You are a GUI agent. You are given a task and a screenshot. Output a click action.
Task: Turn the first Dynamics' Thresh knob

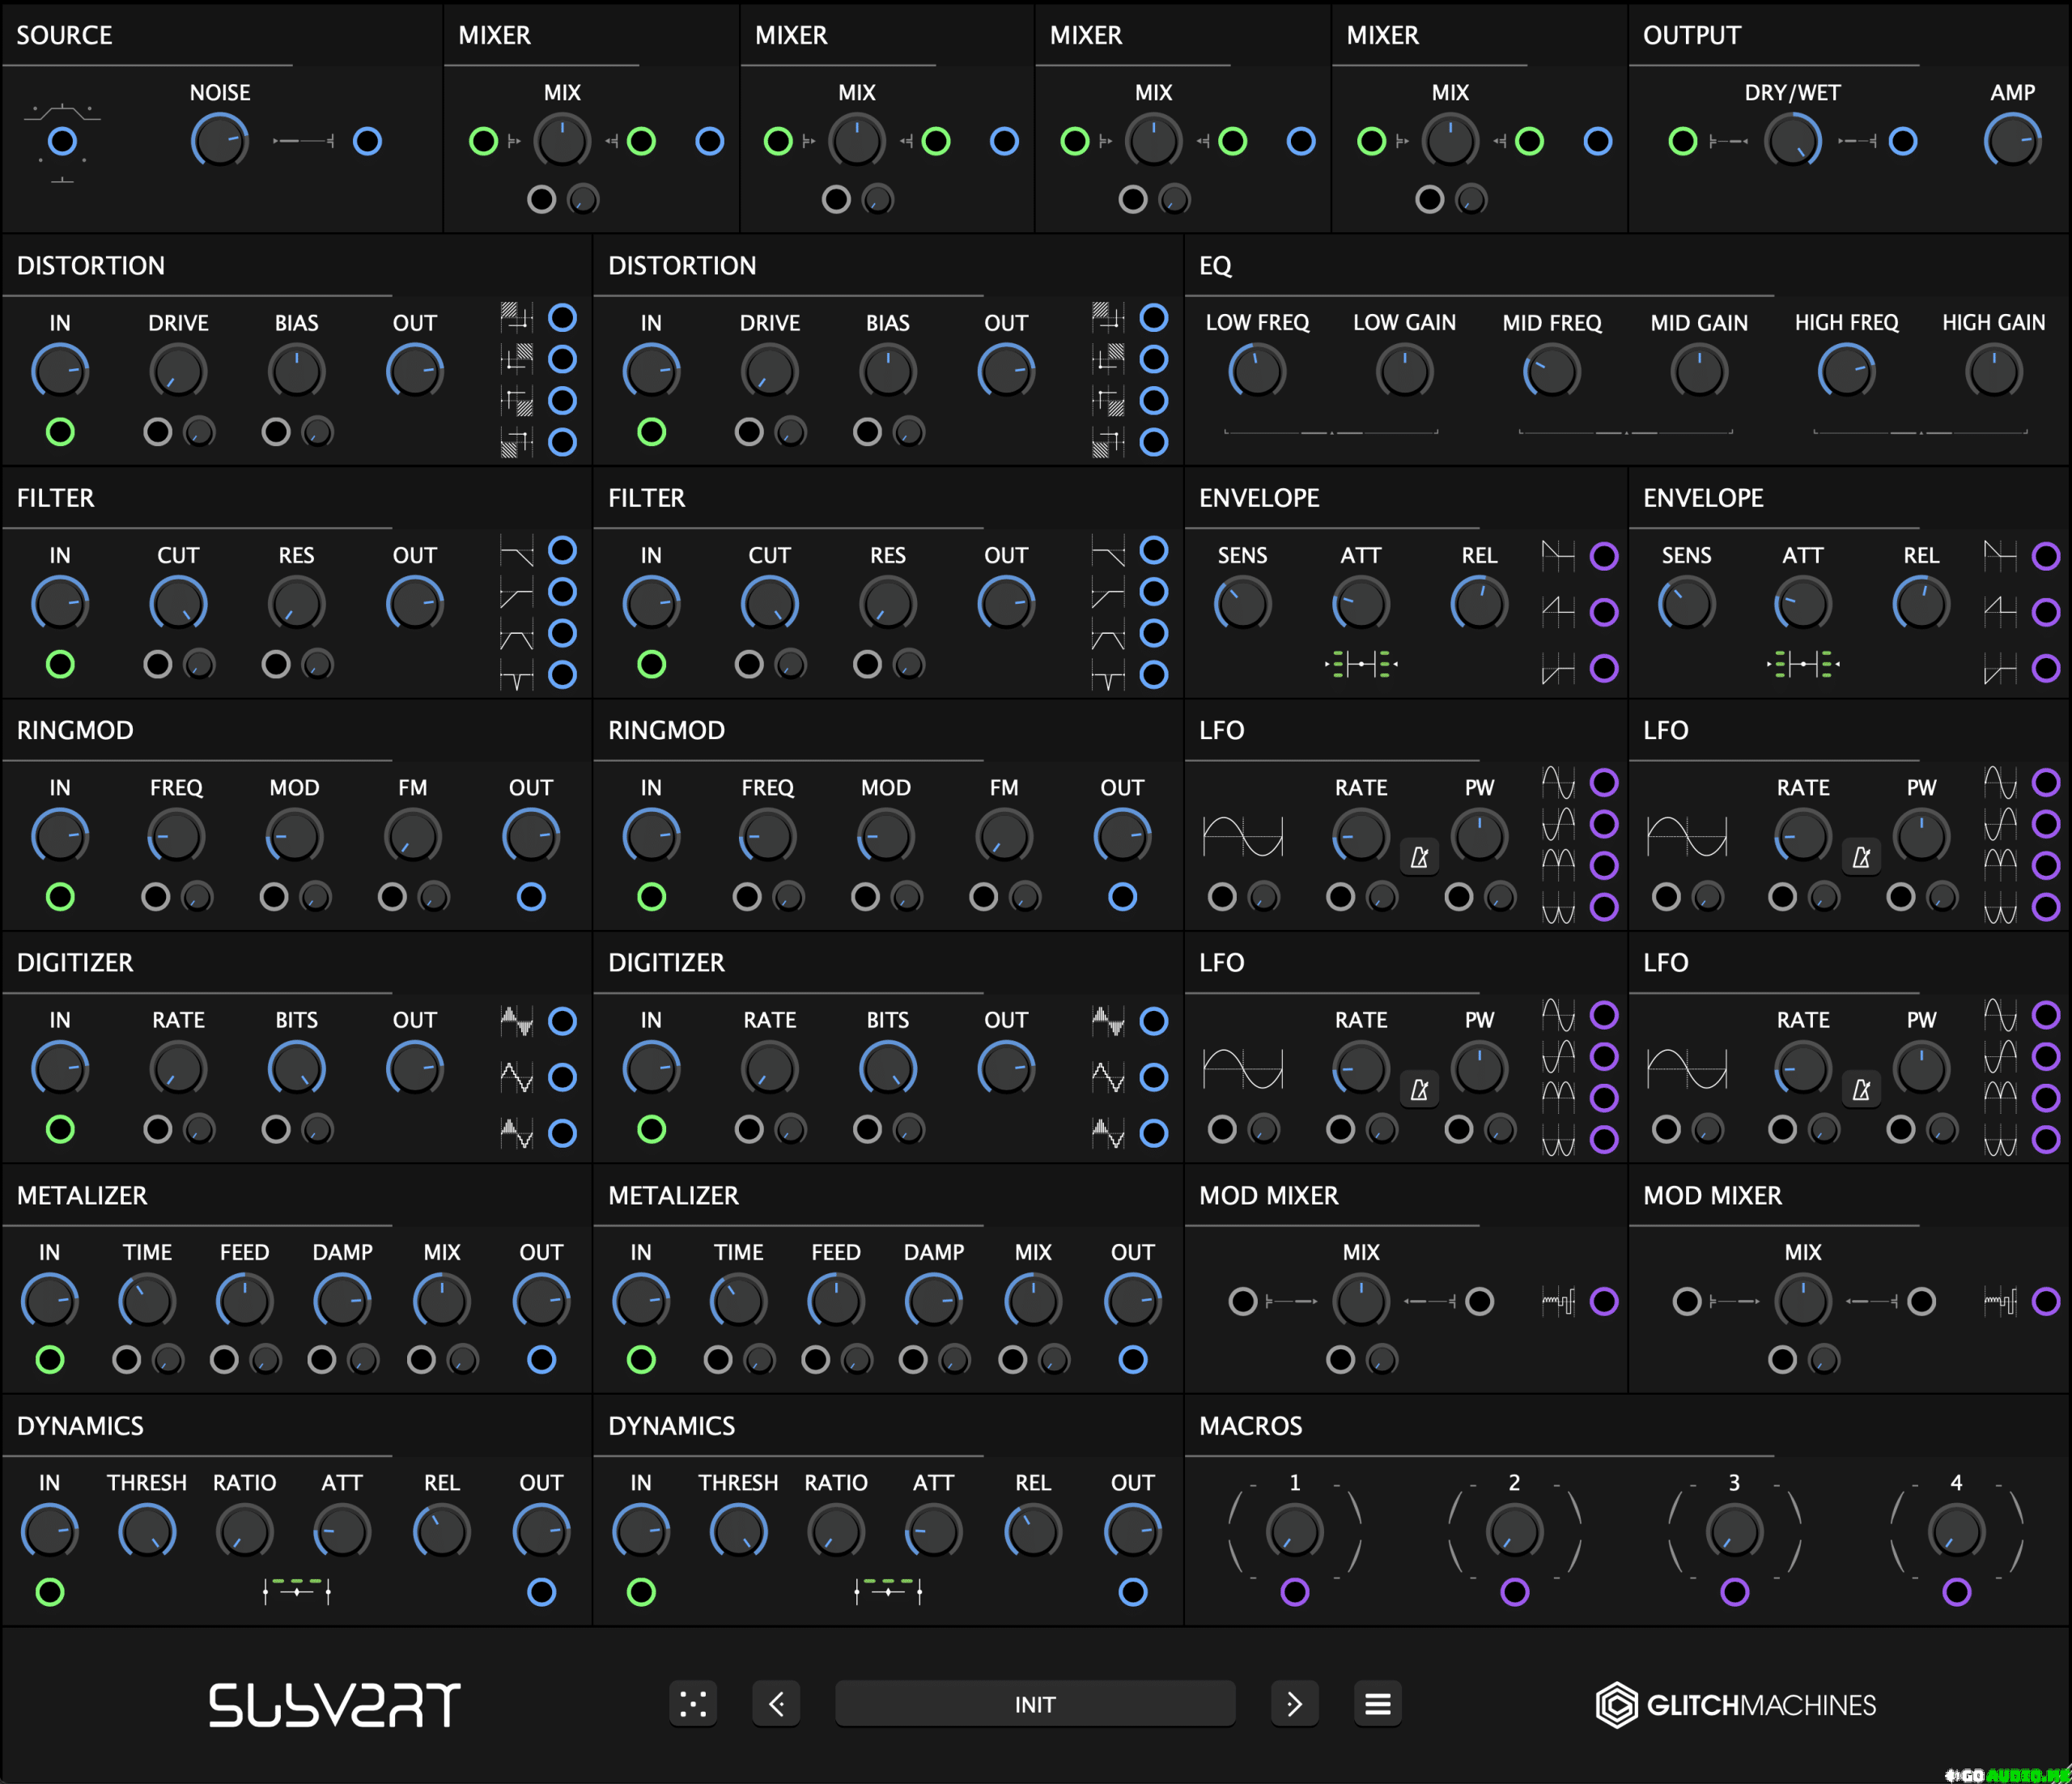point(147,1531)
